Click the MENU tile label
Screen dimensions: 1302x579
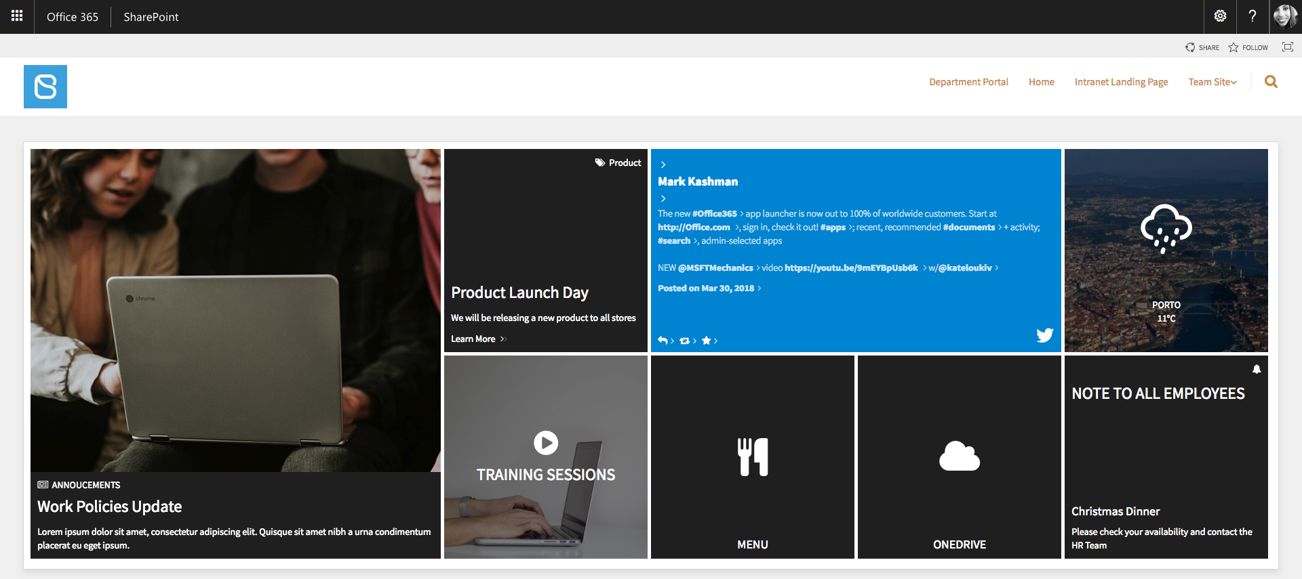(753, 544)
